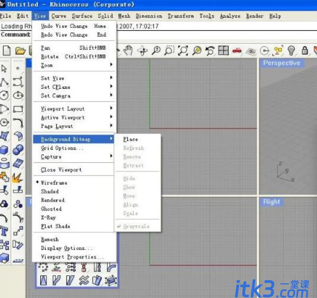
Task: Select the Box solid tool in left toolbar
Action: (x=4, y=150)
